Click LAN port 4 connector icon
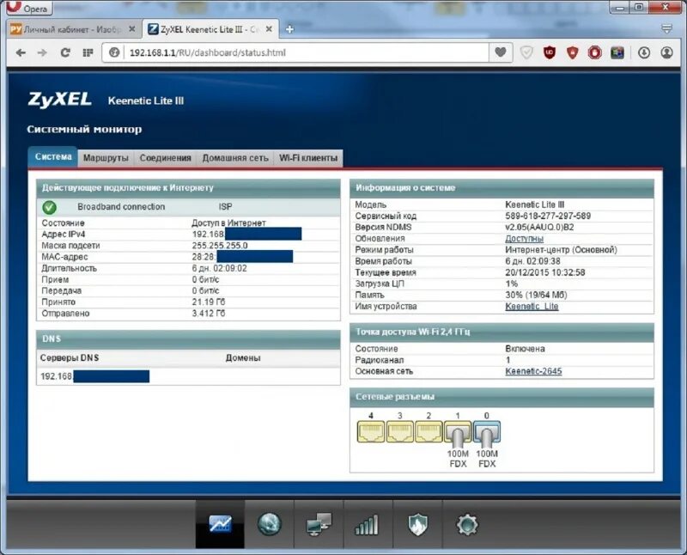This screenshot has height=555, width=687. coord(371,431)
